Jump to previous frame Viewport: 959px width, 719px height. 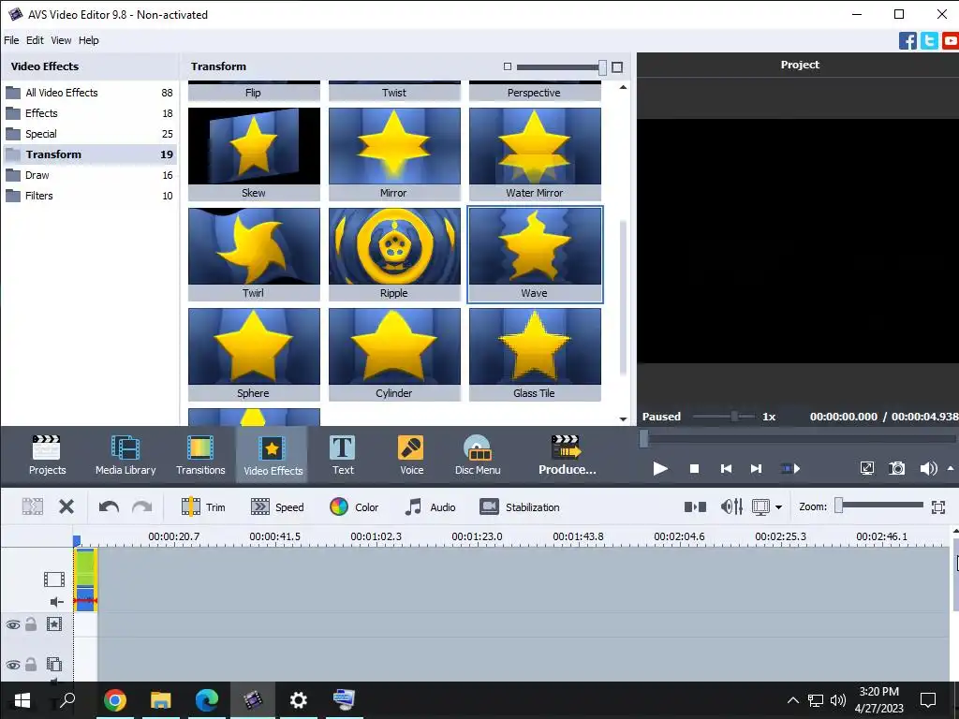tap(726, 469)
